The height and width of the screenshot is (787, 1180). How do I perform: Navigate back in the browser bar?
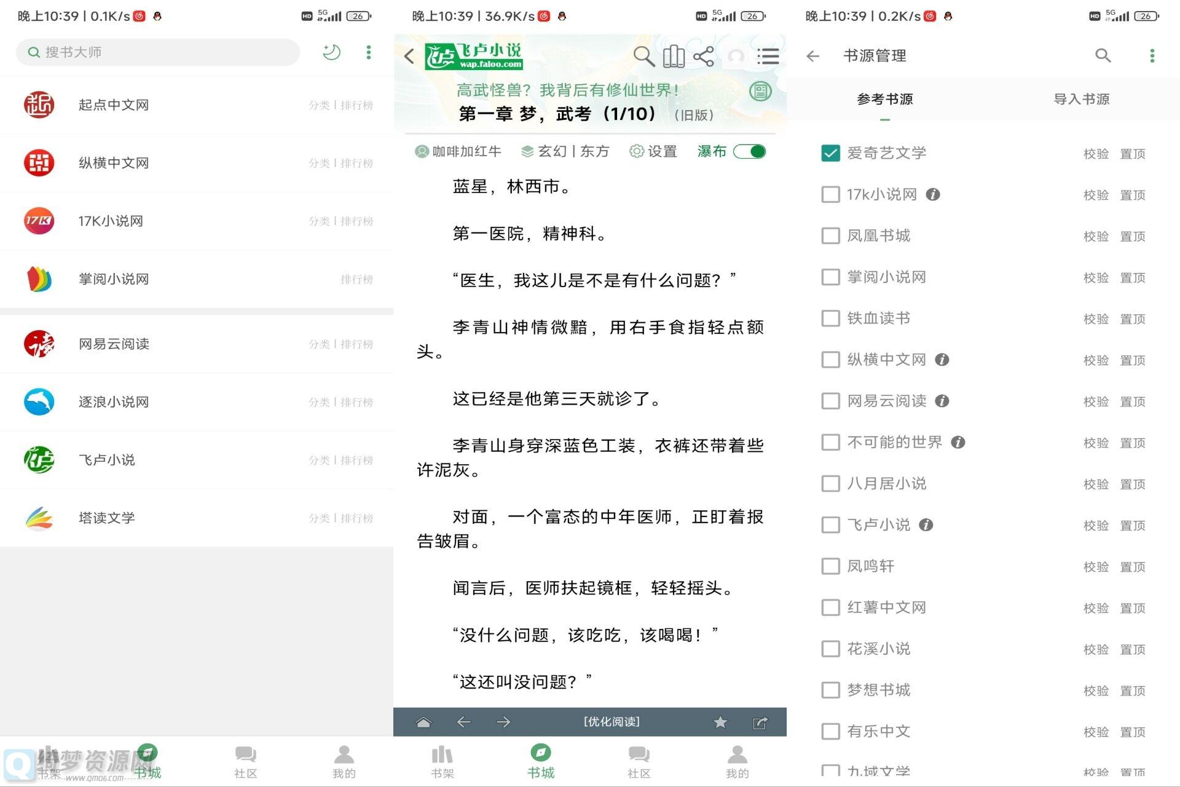(464, 722)
